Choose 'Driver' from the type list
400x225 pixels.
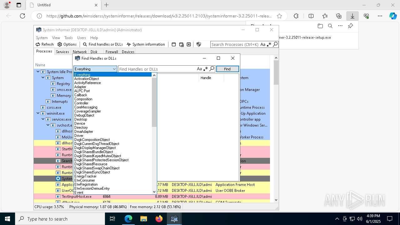112,136
